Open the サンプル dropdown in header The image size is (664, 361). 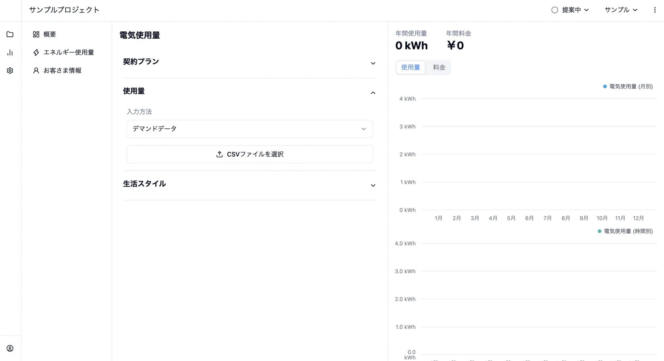coord(621,10)
